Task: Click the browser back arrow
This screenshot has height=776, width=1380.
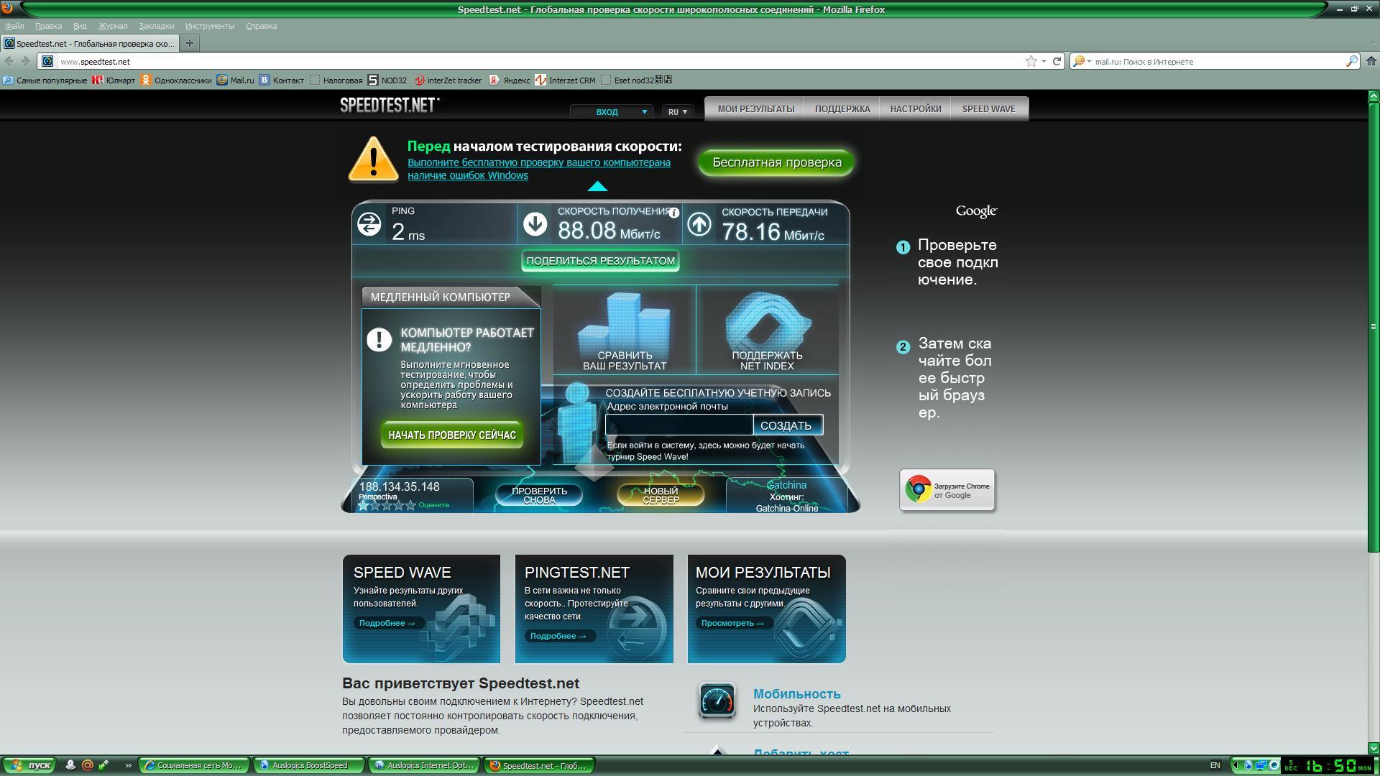Action: [x=9, y=61]
